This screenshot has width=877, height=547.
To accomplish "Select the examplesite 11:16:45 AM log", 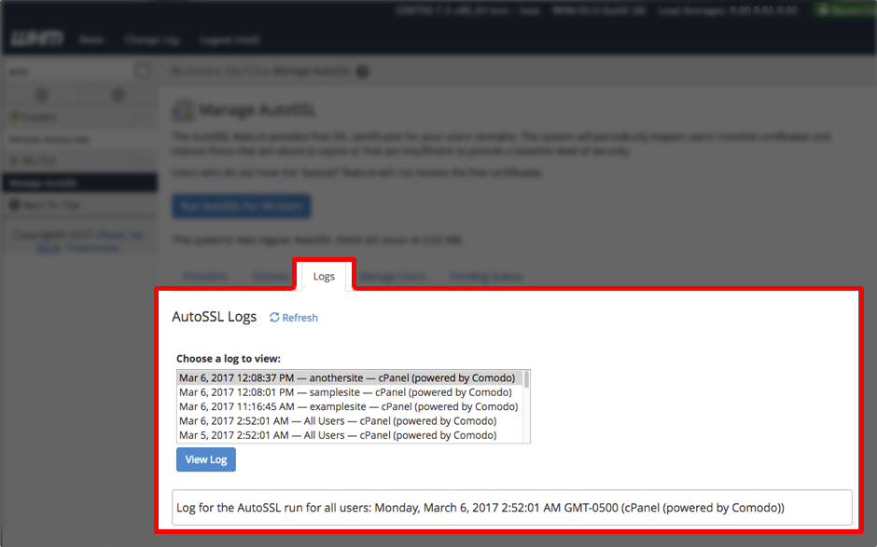I will [350, 407].
